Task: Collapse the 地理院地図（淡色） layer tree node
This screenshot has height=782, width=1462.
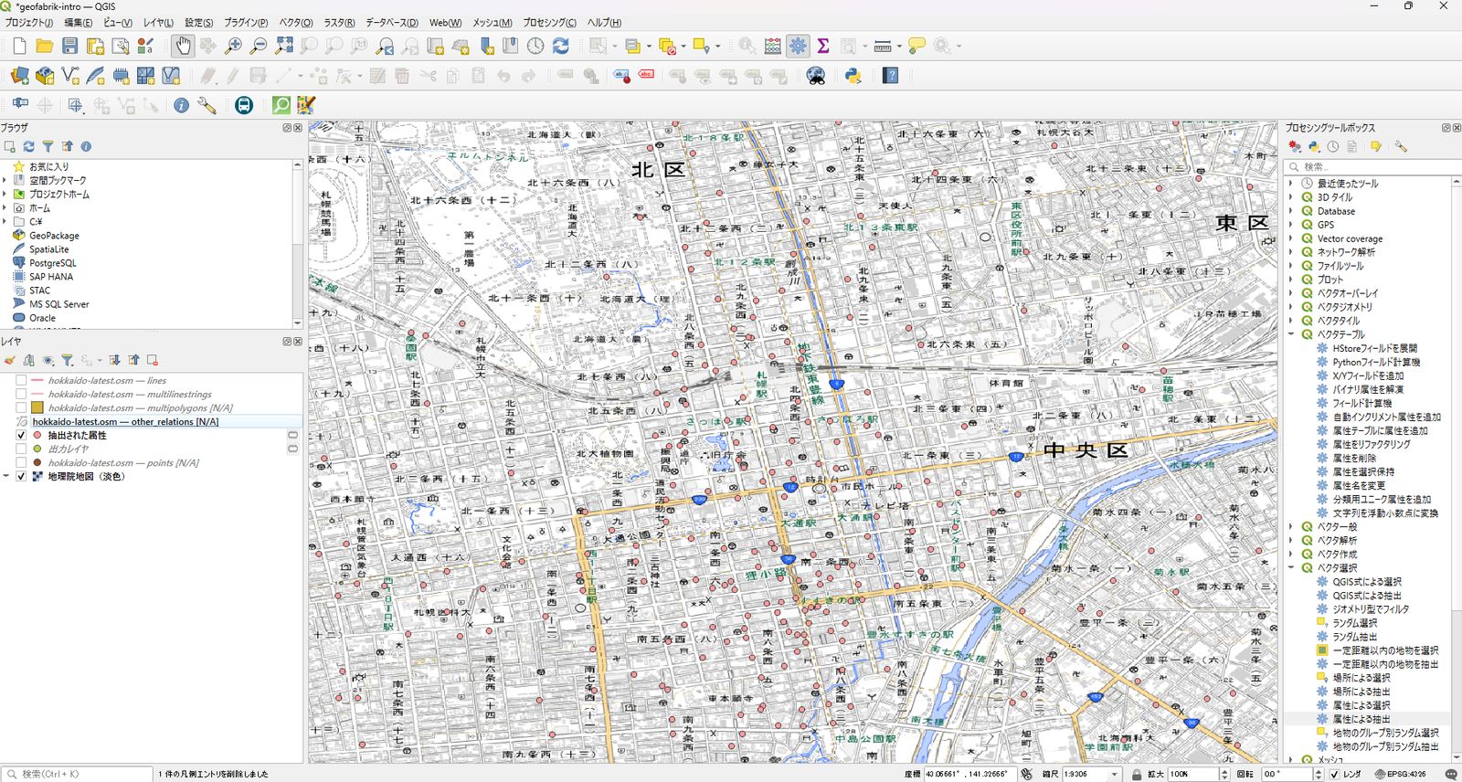Action: tap(6, 477)
